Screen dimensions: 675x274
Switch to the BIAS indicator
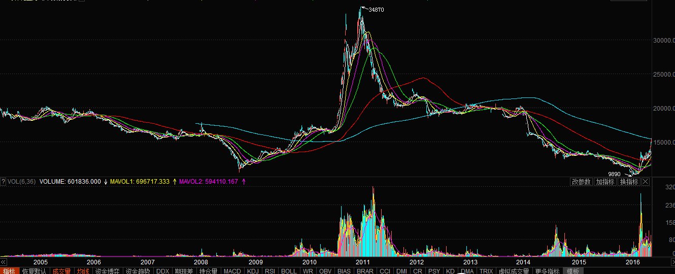(x=344, y=271)
